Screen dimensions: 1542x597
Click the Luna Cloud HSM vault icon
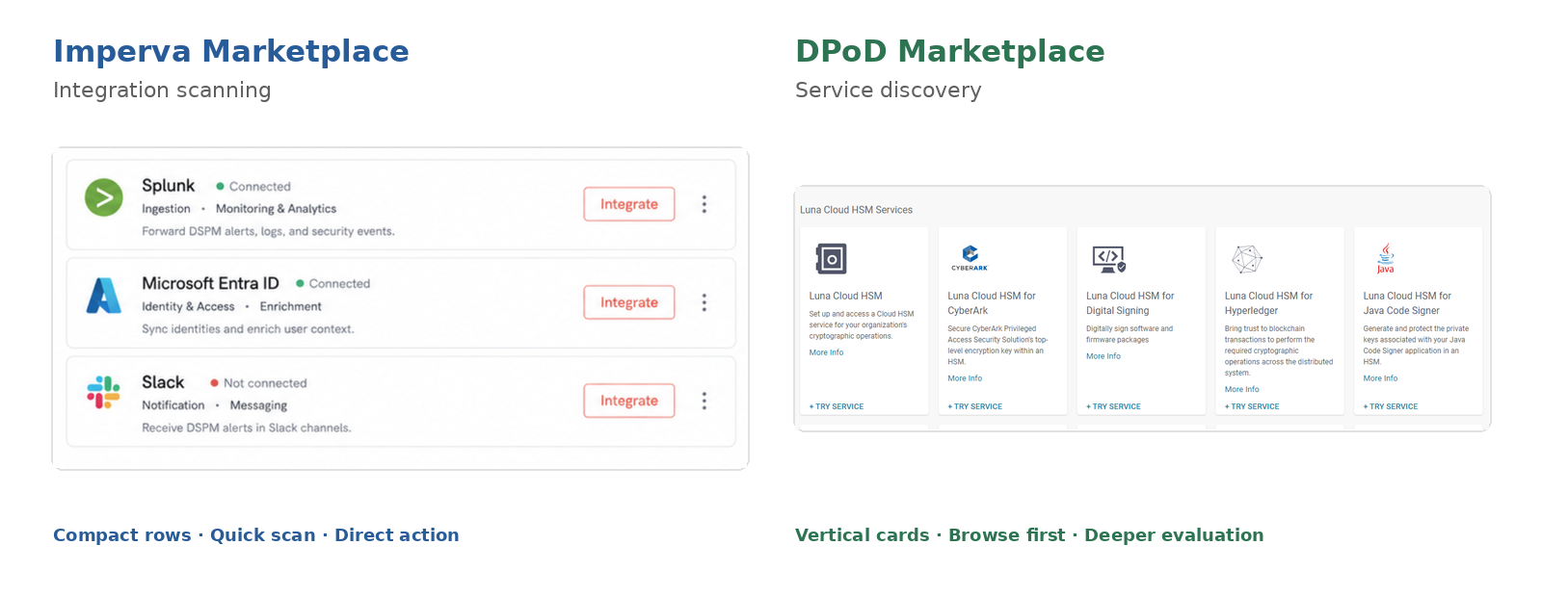click(831, 259)
